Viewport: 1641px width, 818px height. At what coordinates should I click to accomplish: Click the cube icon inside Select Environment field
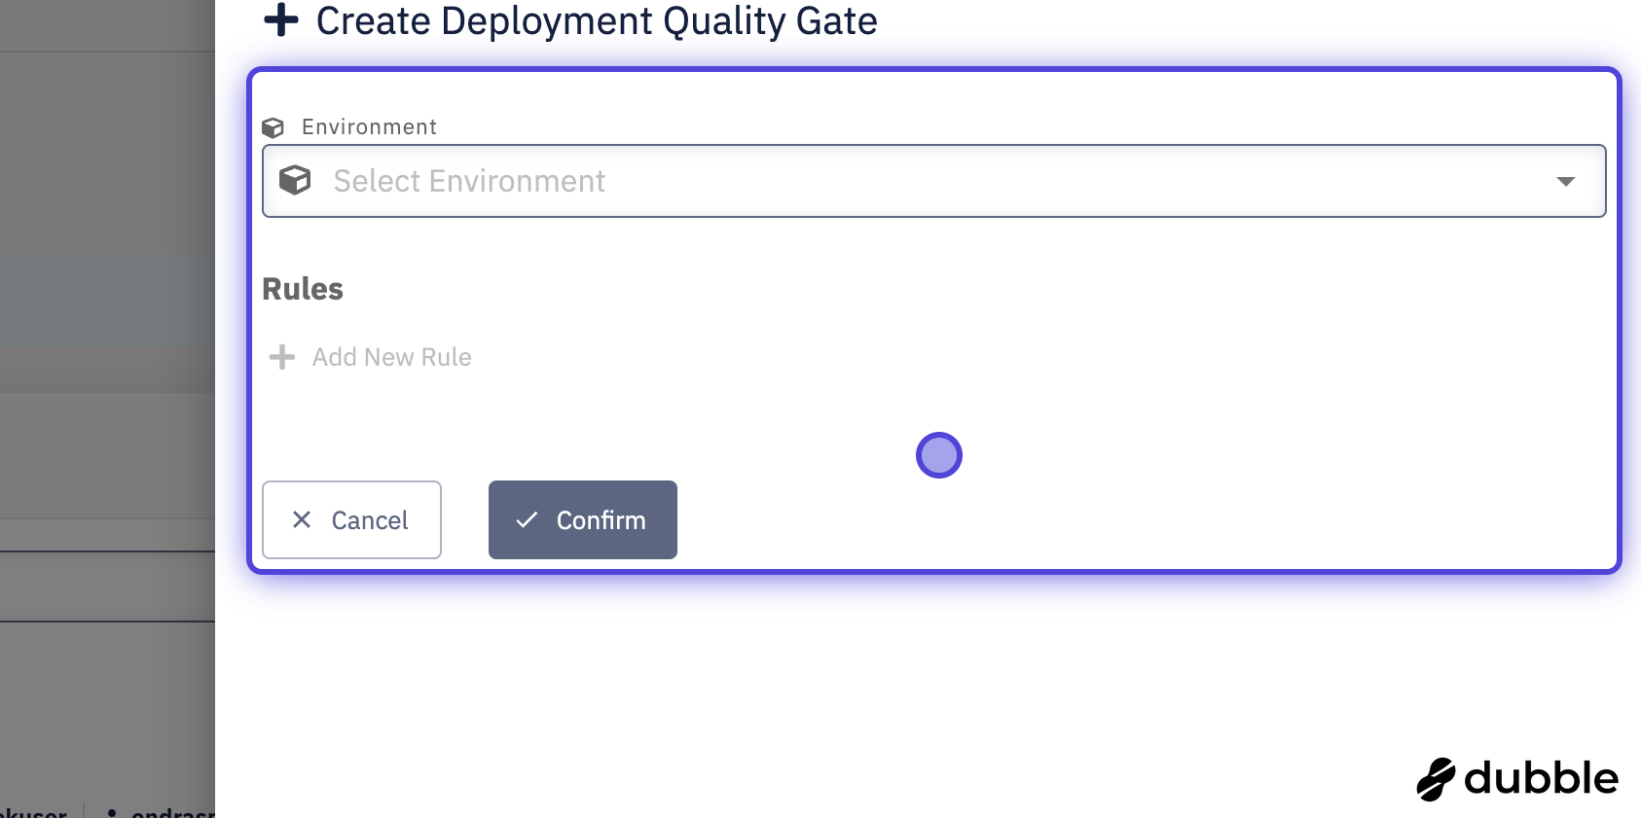295,180
